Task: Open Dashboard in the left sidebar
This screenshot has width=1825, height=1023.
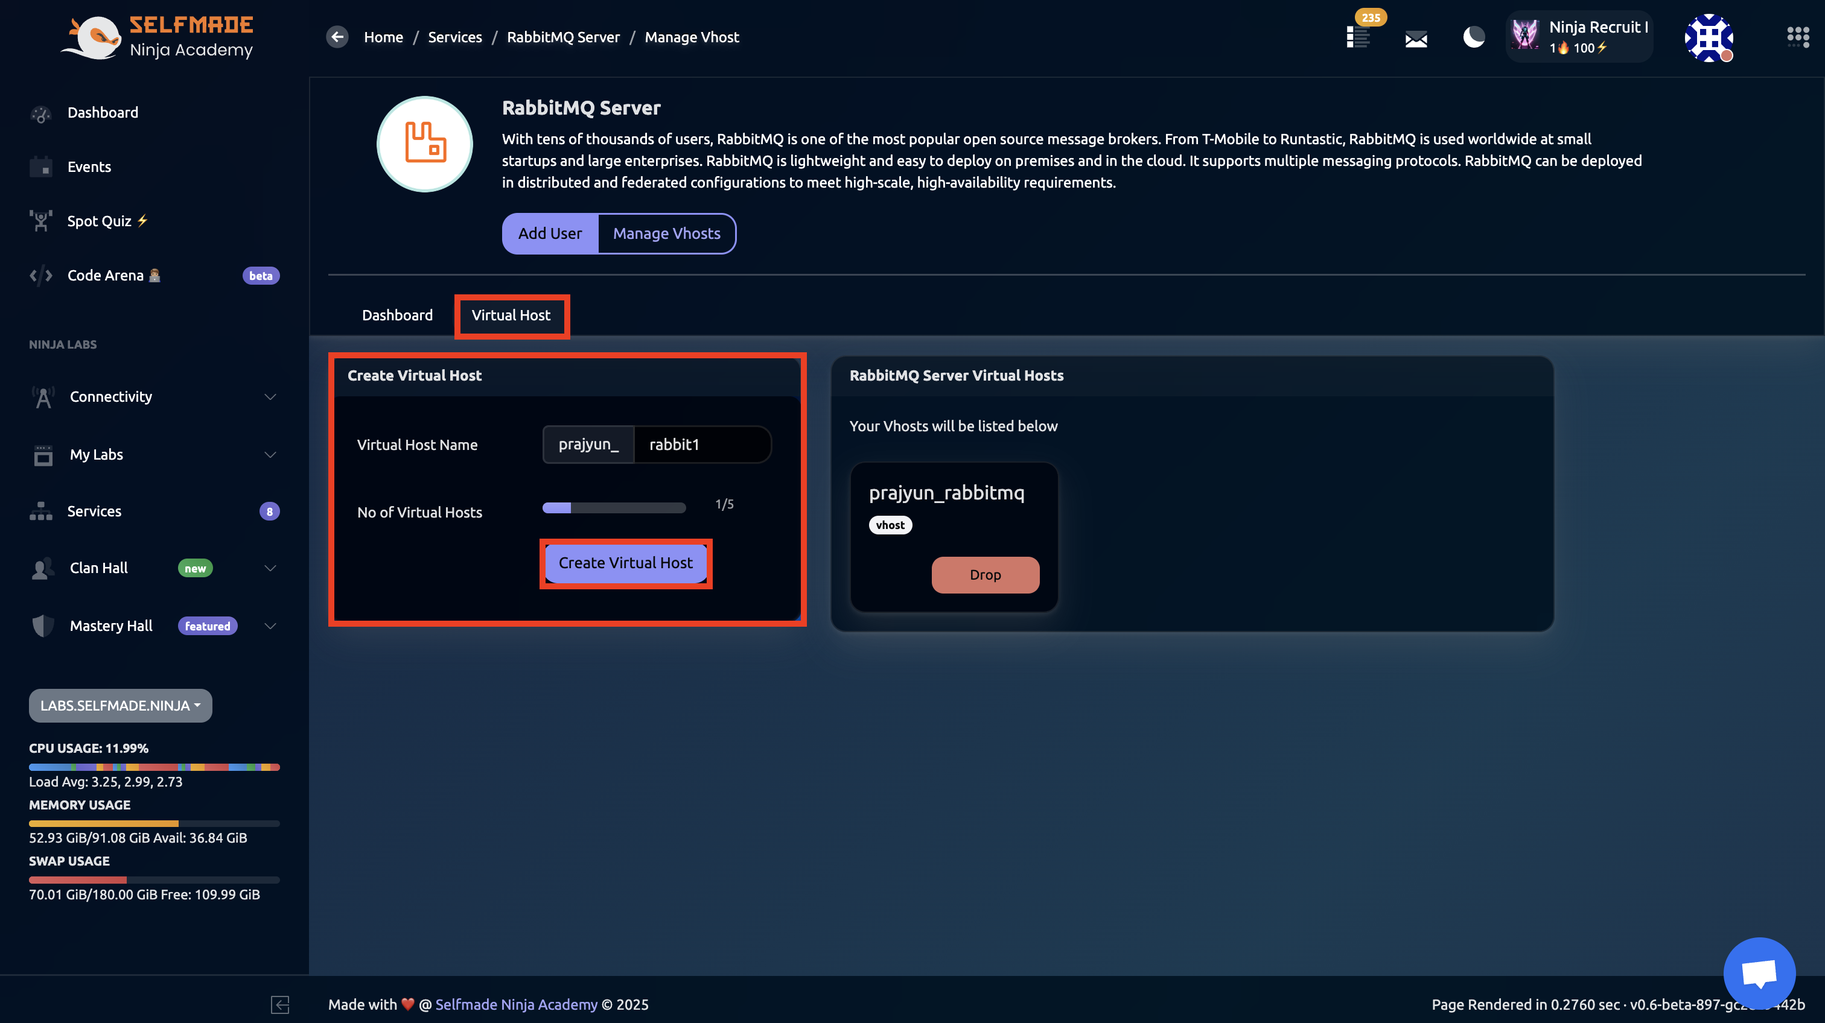Action: click(x=103, y=113)
